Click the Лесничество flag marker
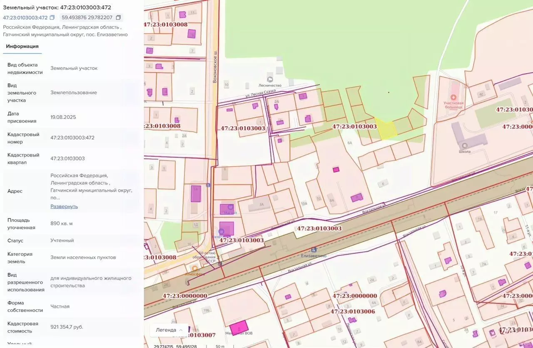Screen dimensions: 533x348 (270, 79)
